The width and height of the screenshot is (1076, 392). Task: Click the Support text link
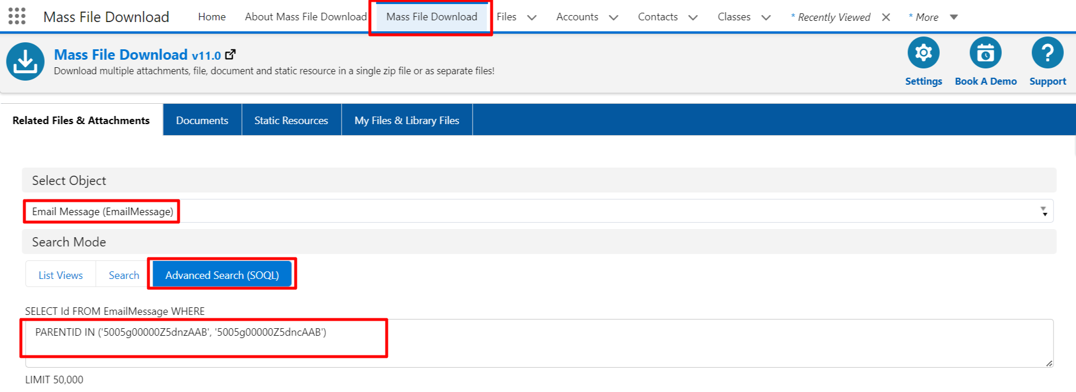[x=1048, y=81]
